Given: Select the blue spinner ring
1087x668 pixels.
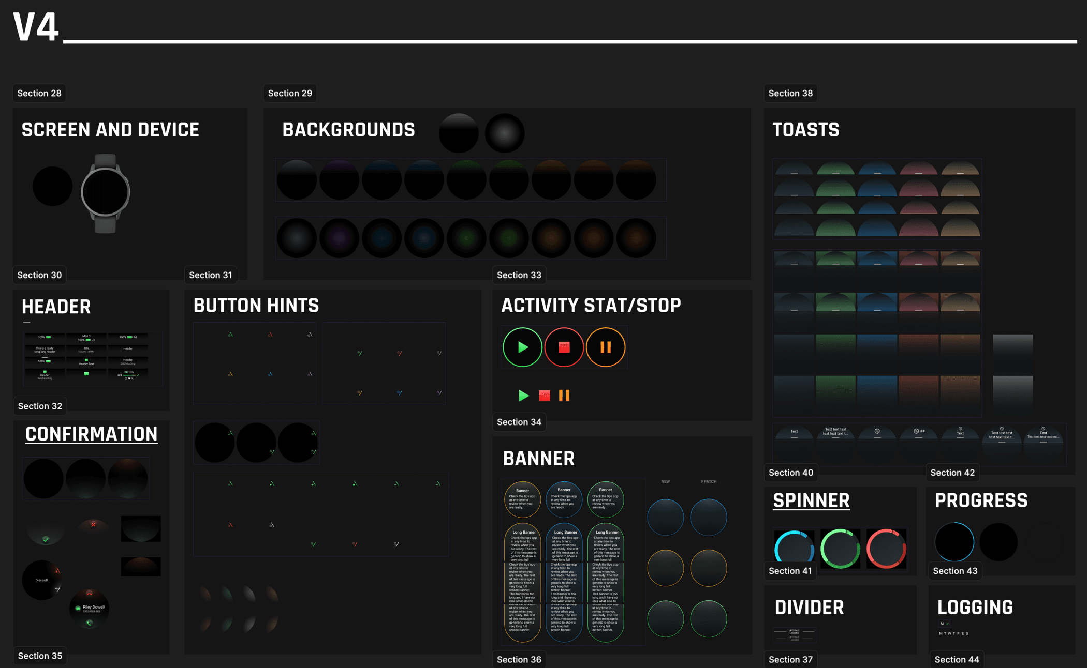Looking at the screenshot, I should click(x=794, y=549).
